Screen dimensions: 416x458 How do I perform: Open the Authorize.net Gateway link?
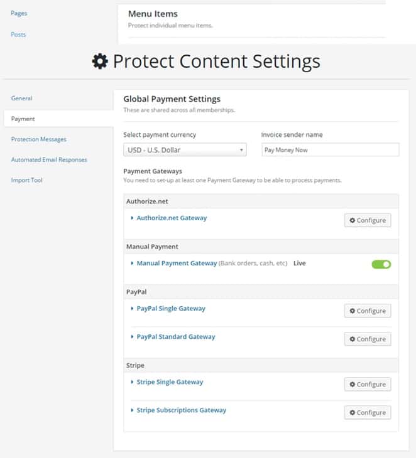[172, 218]
